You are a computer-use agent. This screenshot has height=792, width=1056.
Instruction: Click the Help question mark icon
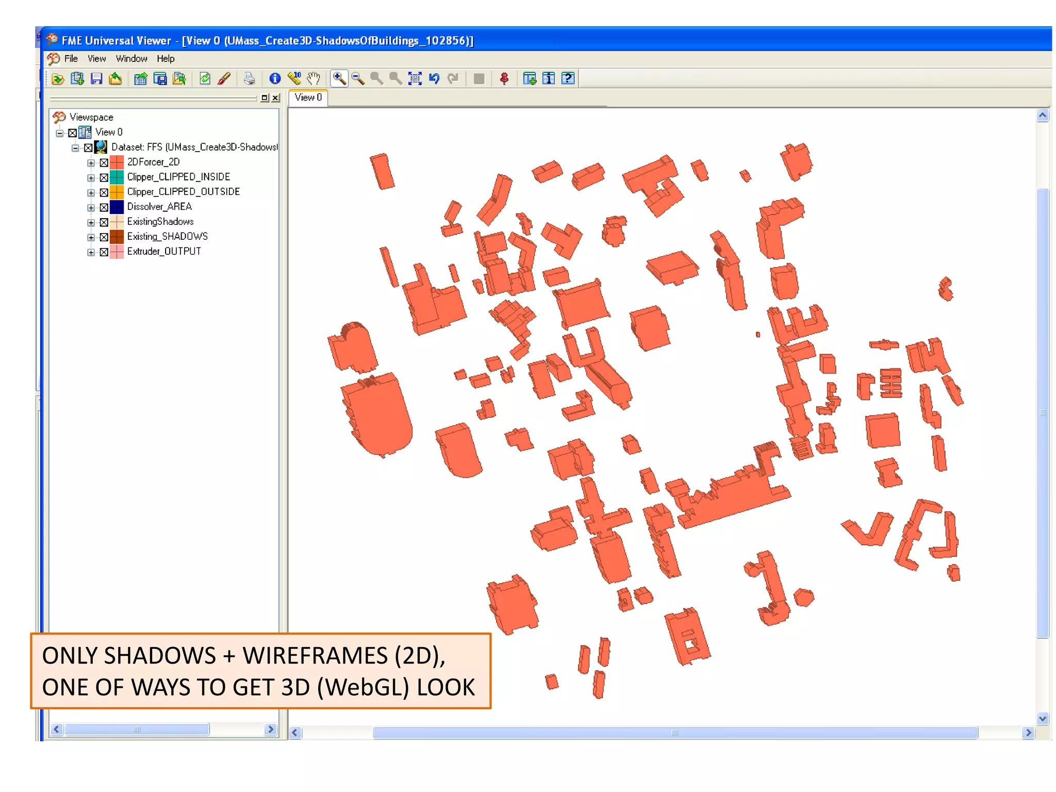pos(568,79)
